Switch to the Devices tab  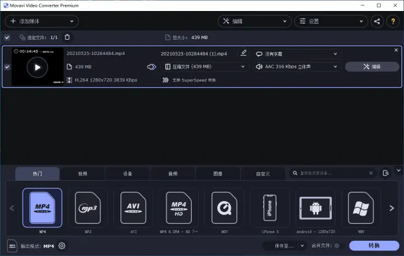point(127,174)
